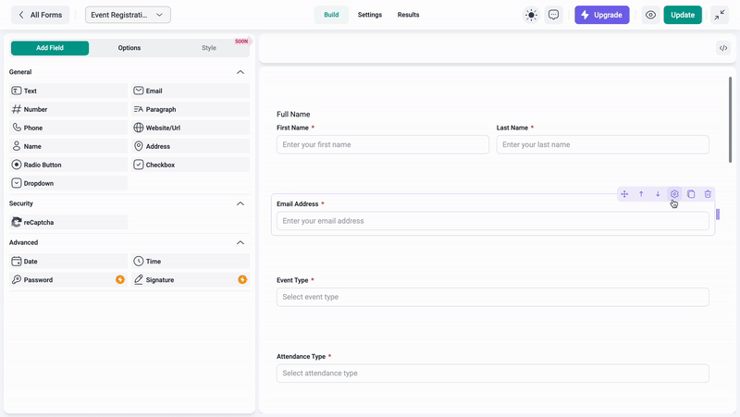Click the Password premium badge

pyautogui.click(x=120, y=280)
